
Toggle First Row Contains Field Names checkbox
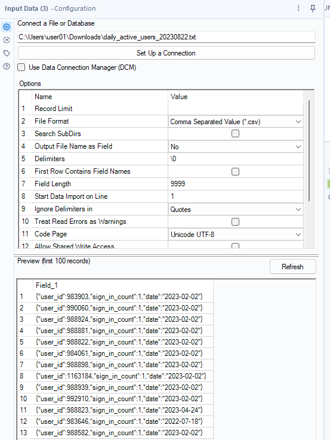pyautogui.click(x=236, y=171)
